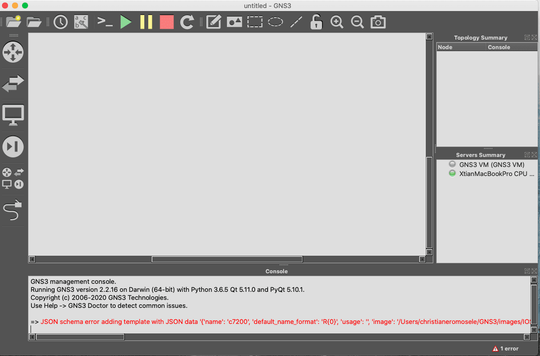Stop all nodes with red square button

pos(166,22)
